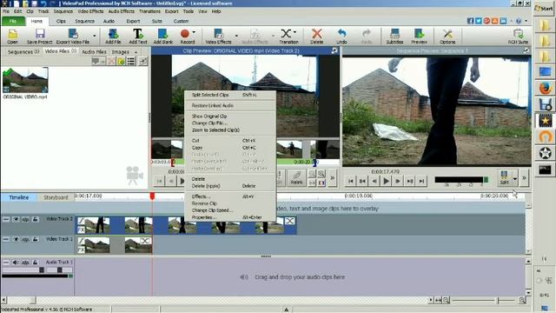Click the red Record icon
Image resolution: width=556 pixels, height=313 pixels.
[x=185, y=34]
